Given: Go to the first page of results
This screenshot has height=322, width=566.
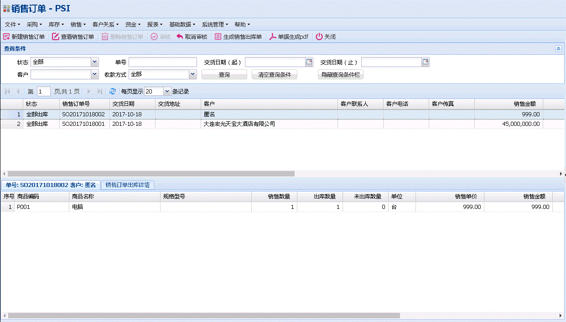Looking at the screenshot, I should pos(7,92).
